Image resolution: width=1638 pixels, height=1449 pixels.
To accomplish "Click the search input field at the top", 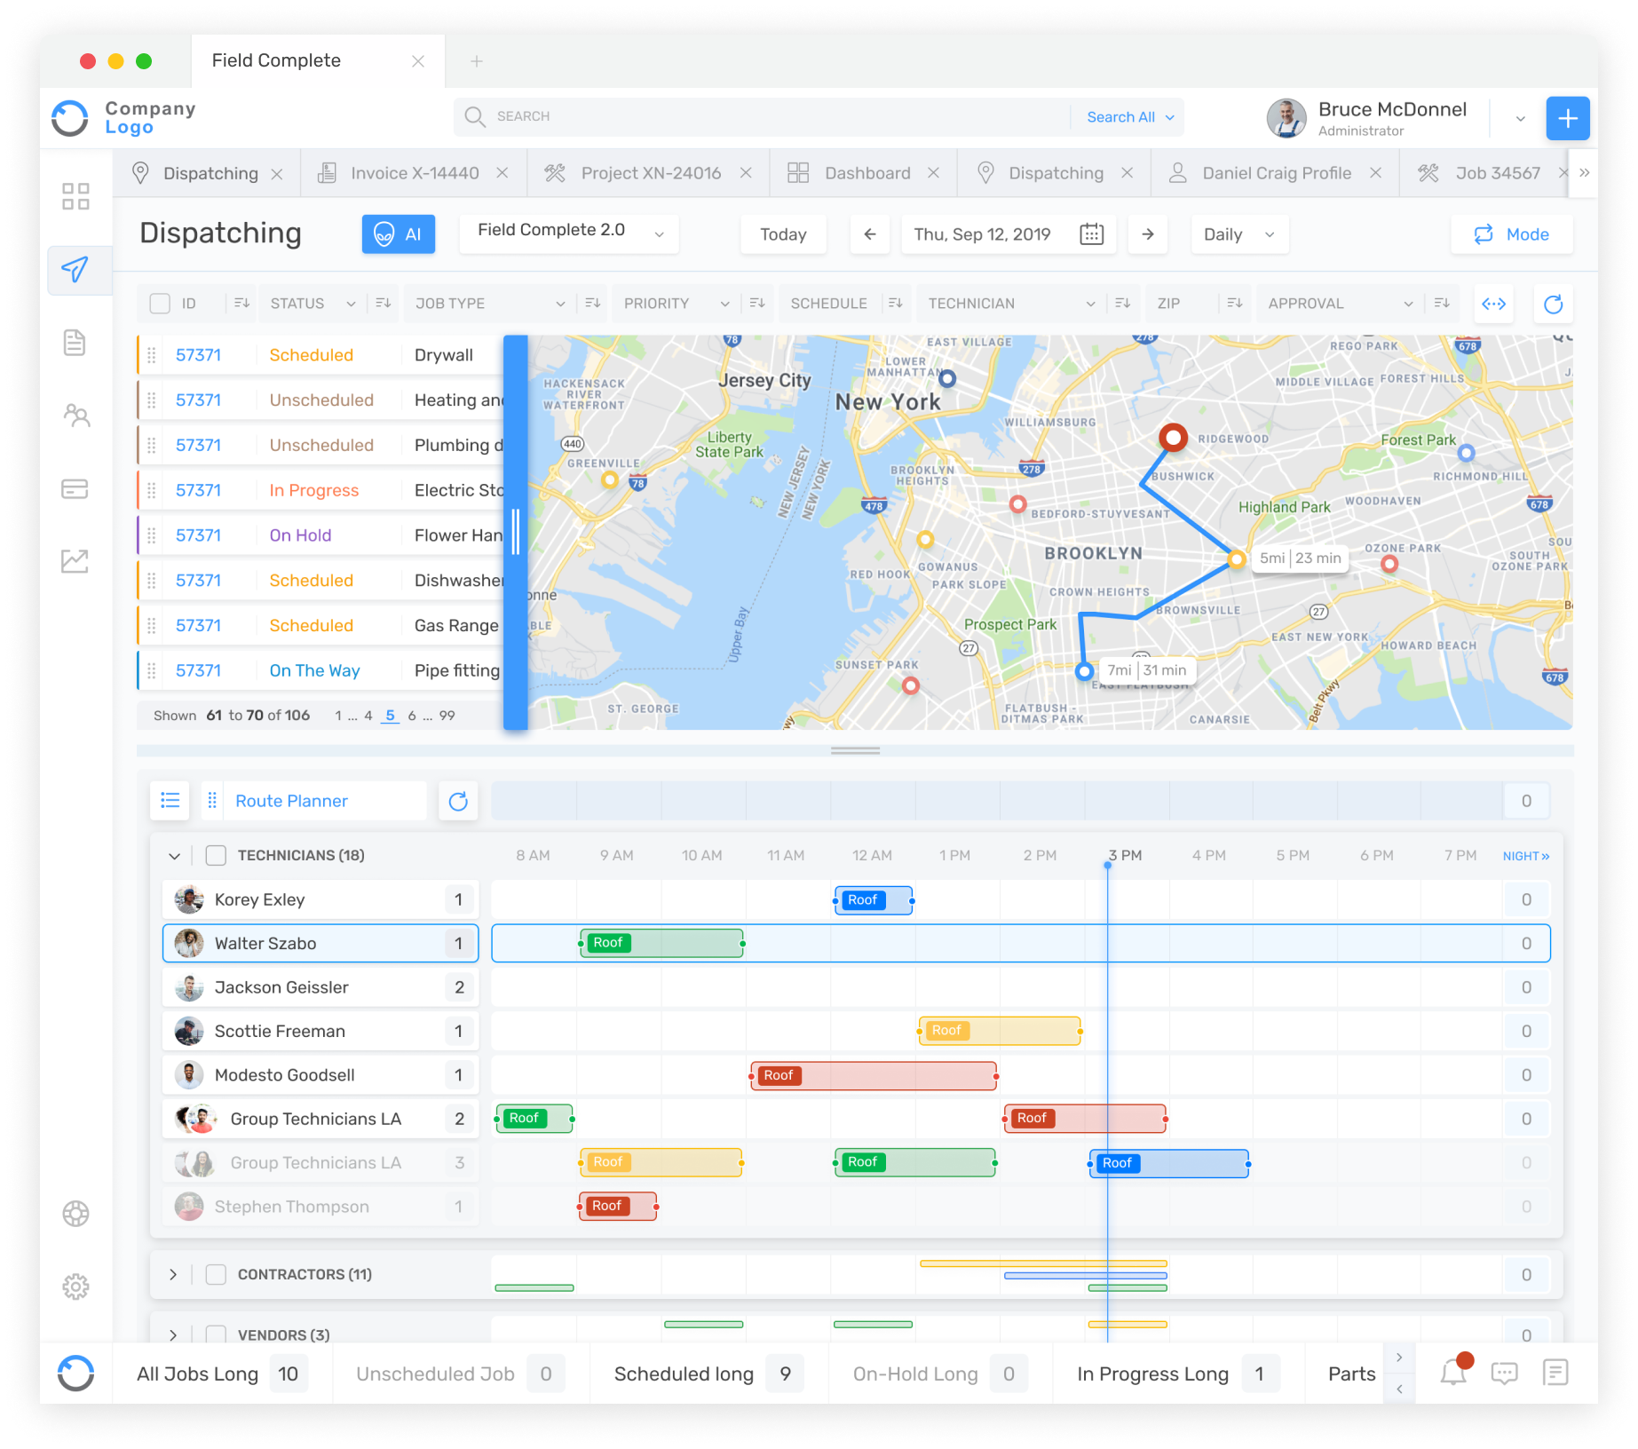I will 755,116.
